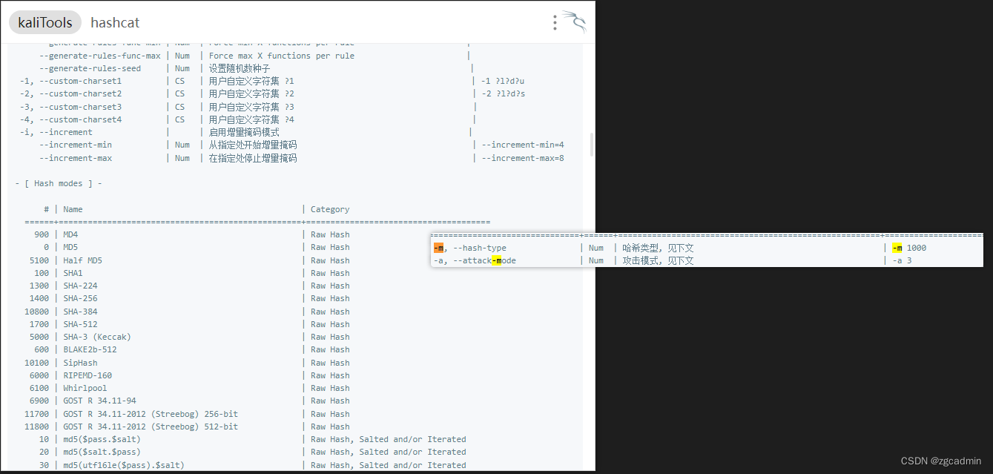Screen dimensions: 993x474
Task: Click mode number 5100
Action: pos(39,260)
